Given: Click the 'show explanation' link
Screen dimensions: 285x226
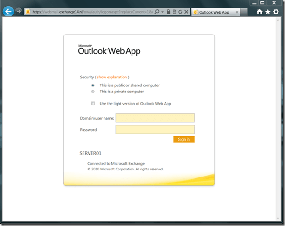Looking at the screenshot, I should point(112,77).
